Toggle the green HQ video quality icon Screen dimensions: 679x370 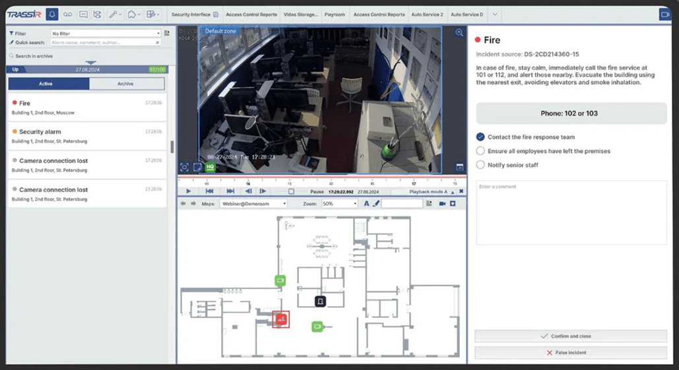(x=210, y=168)
